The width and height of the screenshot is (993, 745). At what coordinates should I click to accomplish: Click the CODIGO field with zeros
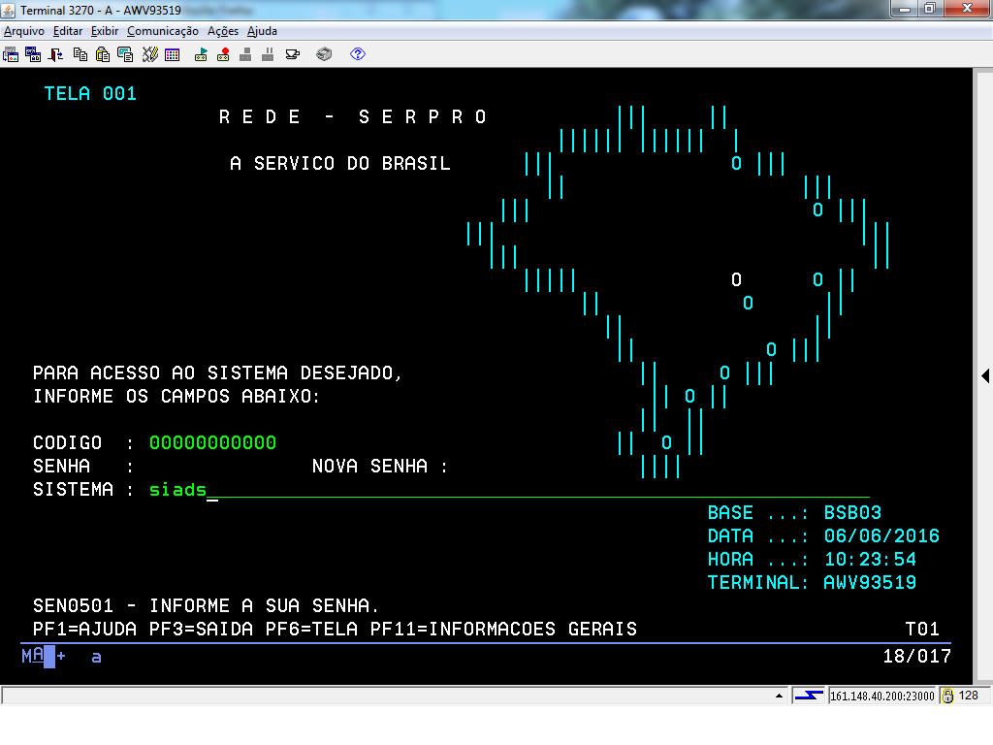[x=212, y=442]
